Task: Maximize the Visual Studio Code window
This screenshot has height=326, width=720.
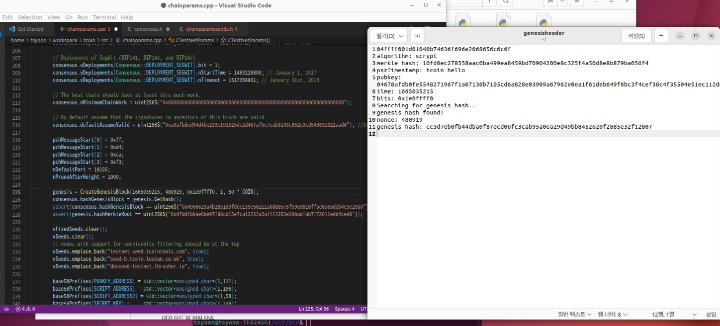Action: [x=426, y=5]
